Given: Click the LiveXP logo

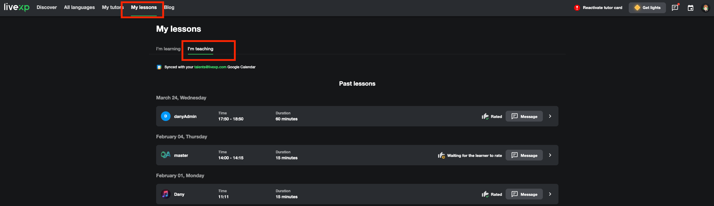Looking at the screenshot, I should click(x=17, y=7).
